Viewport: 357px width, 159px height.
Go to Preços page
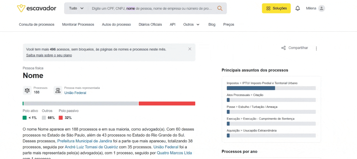point(229,24)
